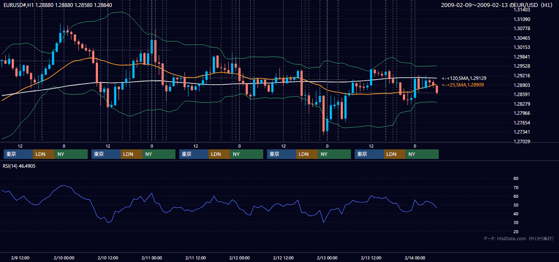
Task: Click price axis label 1.30778
Action: 522,28
